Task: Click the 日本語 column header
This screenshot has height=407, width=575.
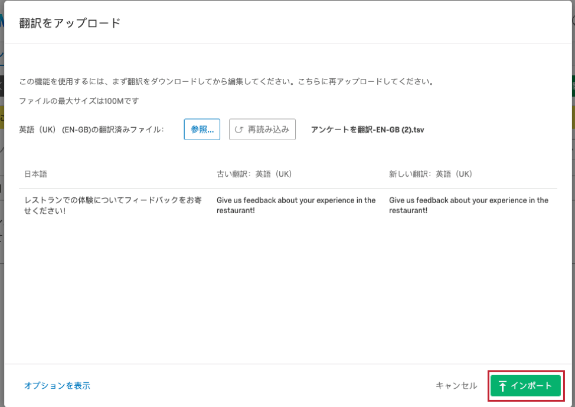Action: coord(35,174)
